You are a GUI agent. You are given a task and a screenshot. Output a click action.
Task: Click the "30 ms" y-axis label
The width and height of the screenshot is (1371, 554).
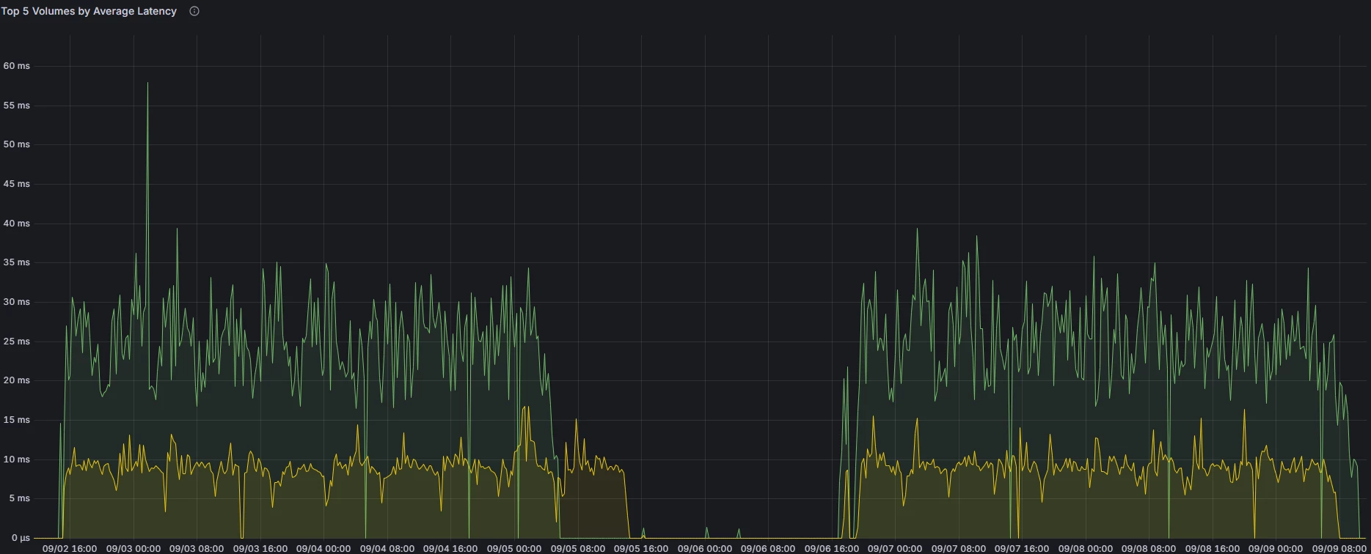coord(17,302)
